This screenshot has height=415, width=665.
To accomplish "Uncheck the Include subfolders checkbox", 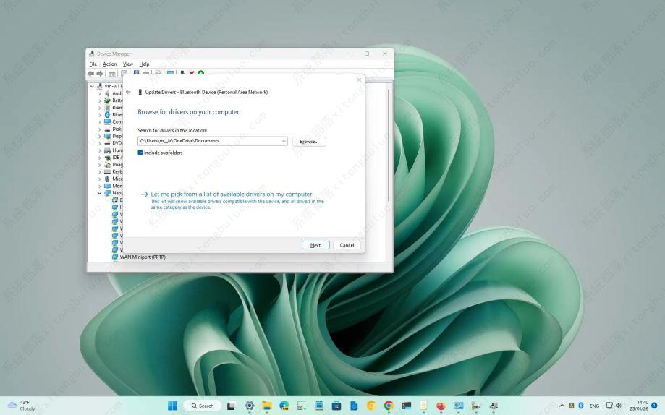I will click(140, 153).
